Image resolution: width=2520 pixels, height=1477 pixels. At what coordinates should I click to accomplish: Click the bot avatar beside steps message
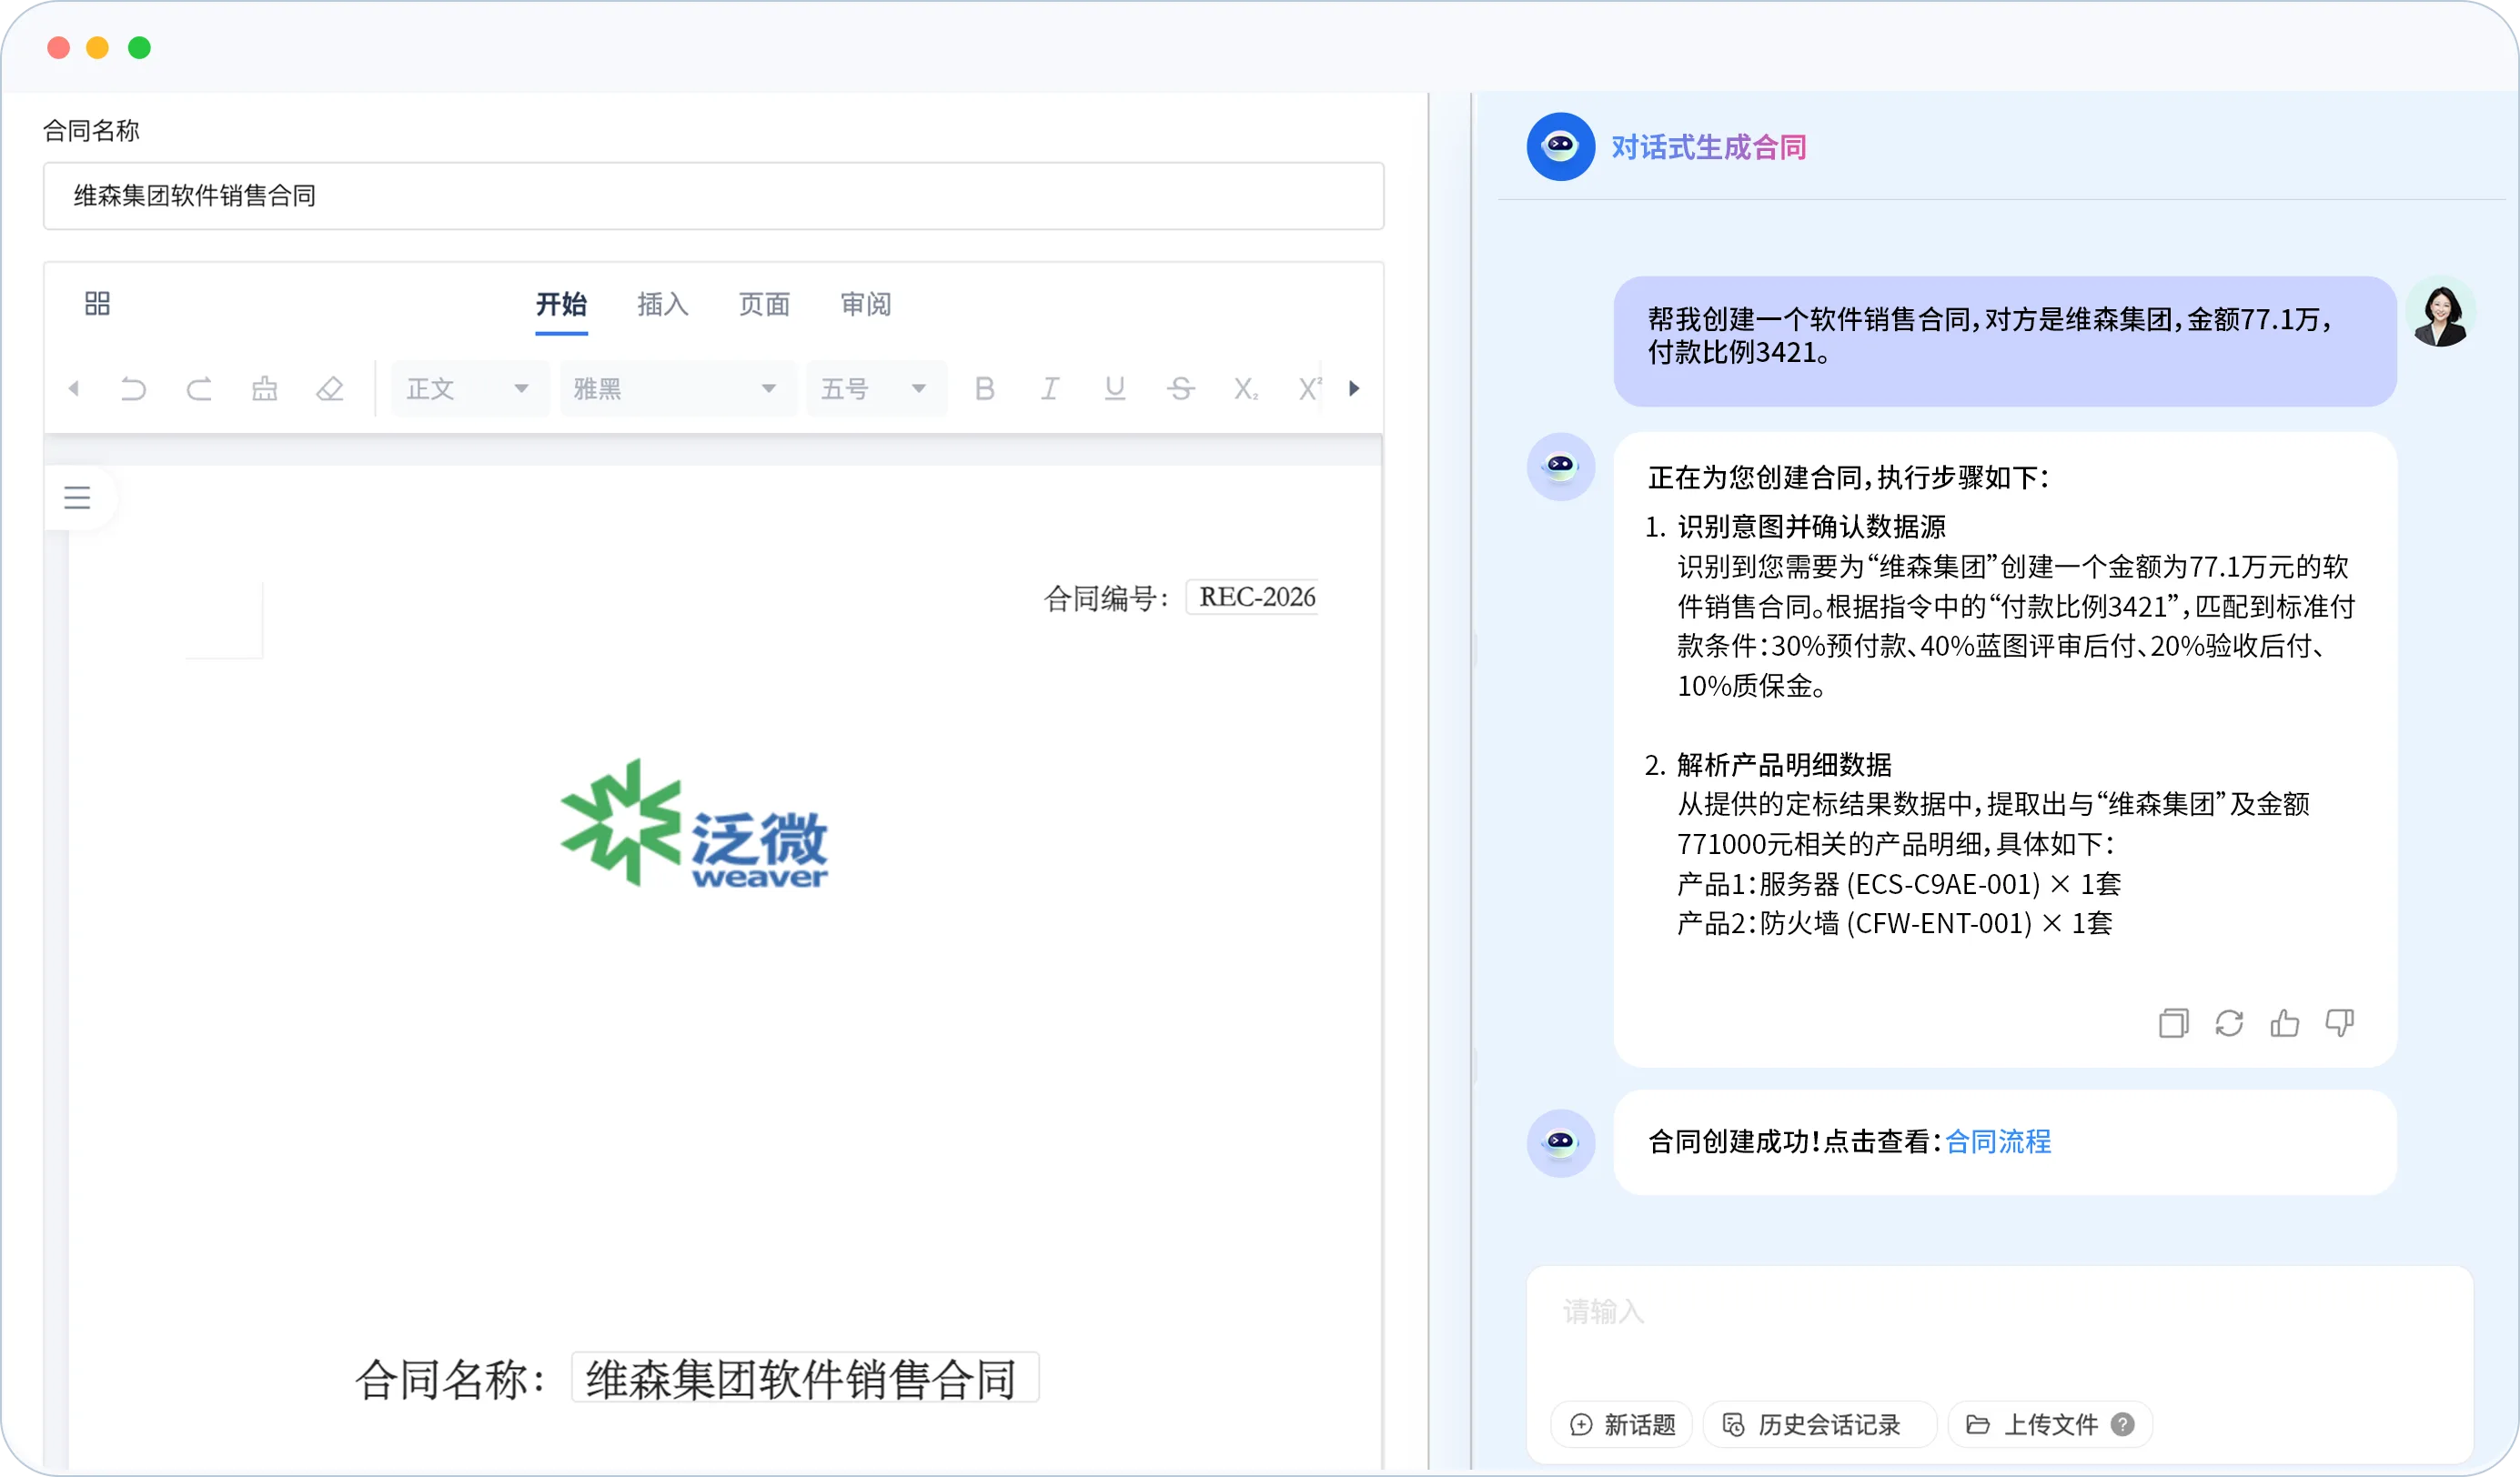1560,466
